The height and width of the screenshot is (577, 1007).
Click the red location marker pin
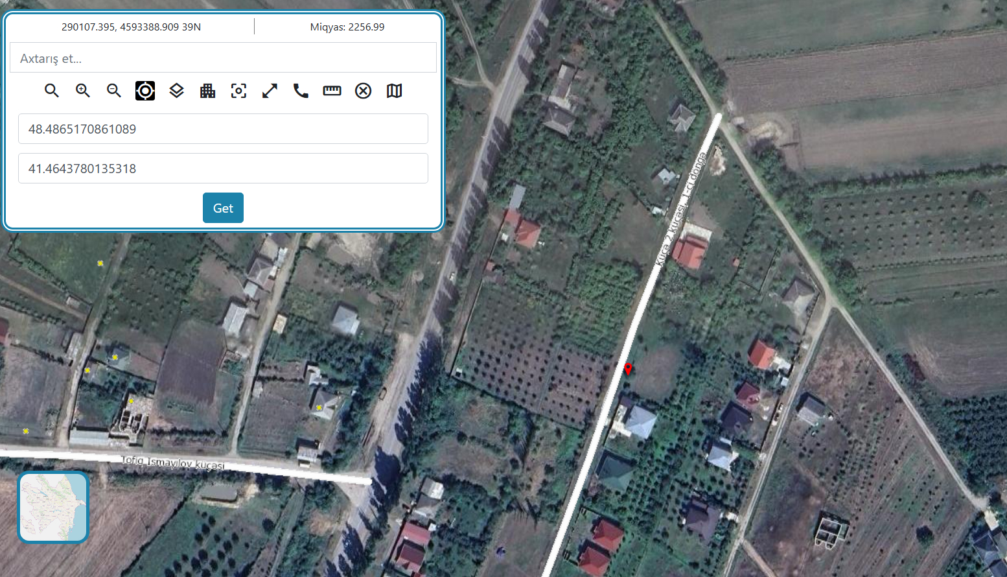(x=628, y=369)
